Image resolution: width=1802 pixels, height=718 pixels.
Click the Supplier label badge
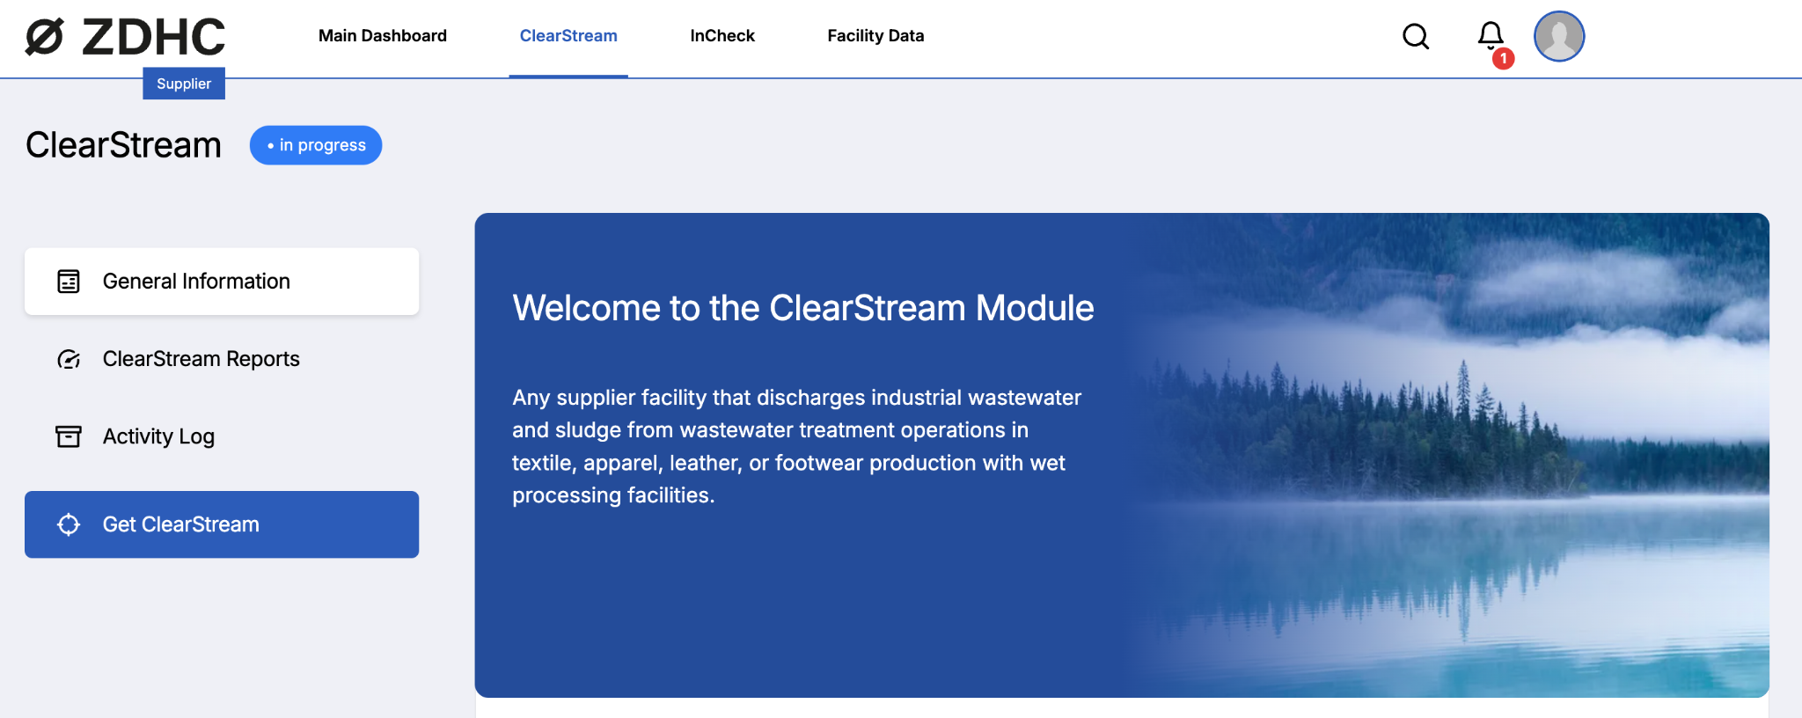pos(184,84)
